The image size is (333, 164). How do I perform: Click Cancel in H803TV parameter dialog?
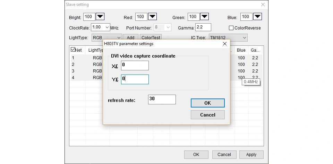(x=207, y=115)
